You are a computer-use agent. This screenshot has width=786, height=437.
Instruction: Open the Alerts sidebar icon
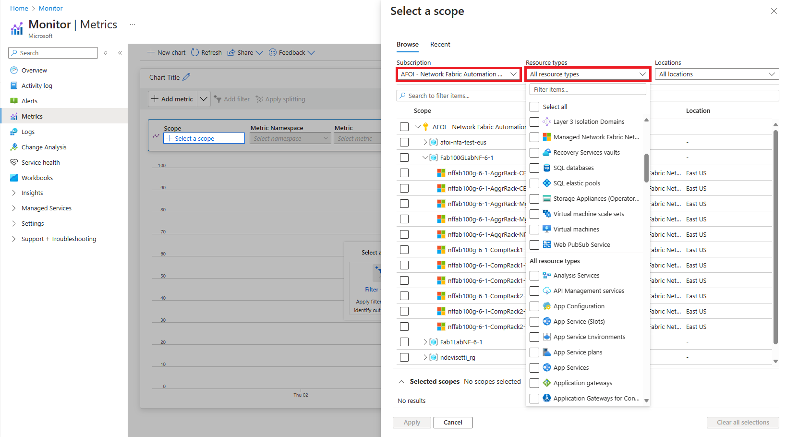coord(14,101)
